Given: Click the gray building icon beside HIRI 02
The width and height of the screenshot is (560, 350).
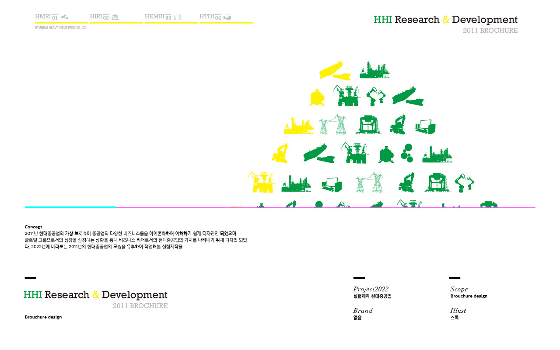Looking at the screenshot, I should pos(115,17).
